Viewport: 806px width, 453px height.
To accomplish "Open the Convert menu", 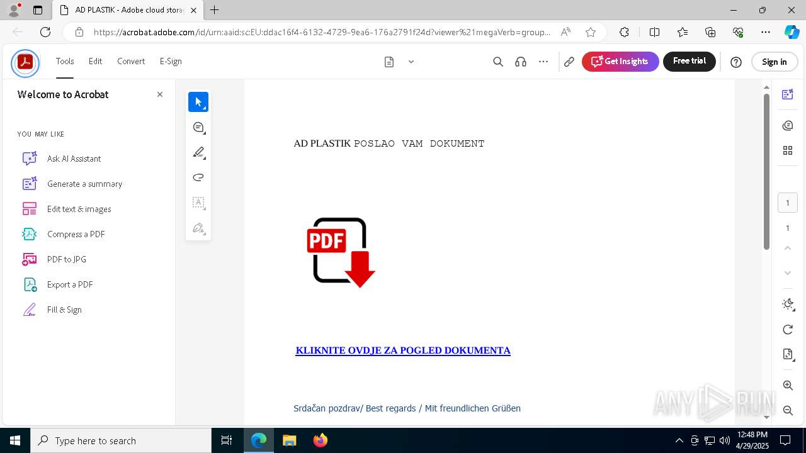I will pyautogui.click(x=131, y=61).
